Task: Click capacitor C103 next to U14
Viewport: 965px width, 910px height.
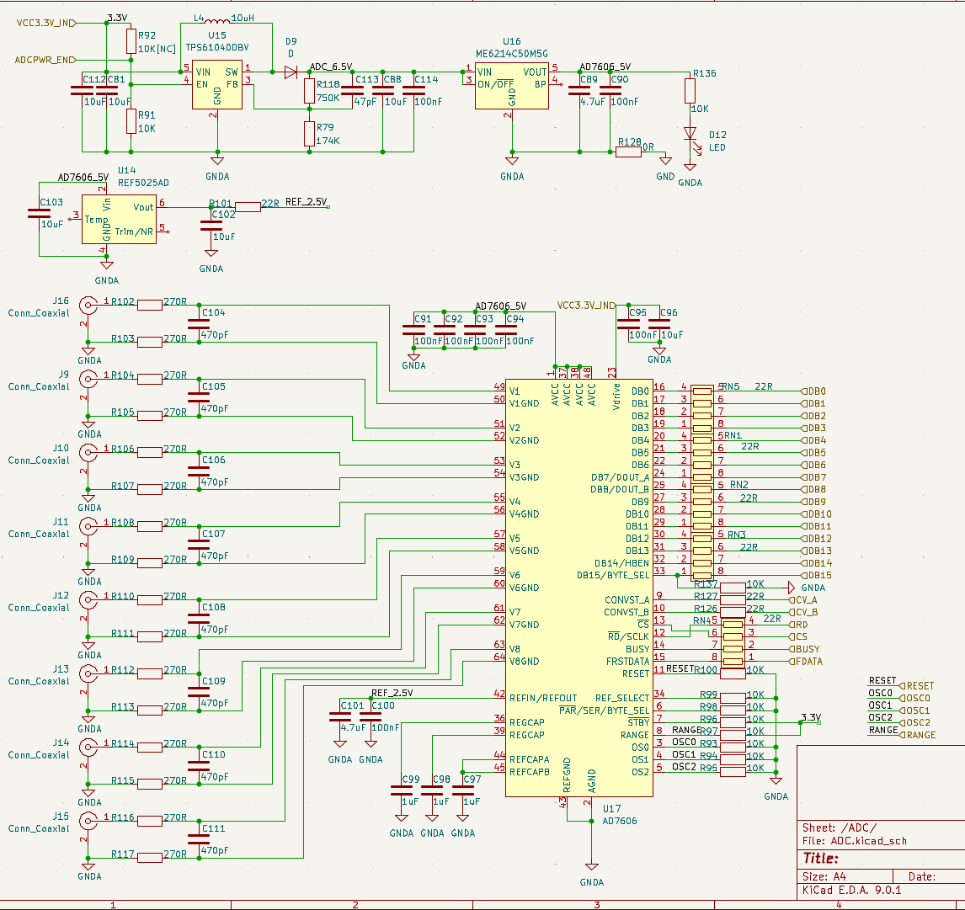Action: [39, 214]
